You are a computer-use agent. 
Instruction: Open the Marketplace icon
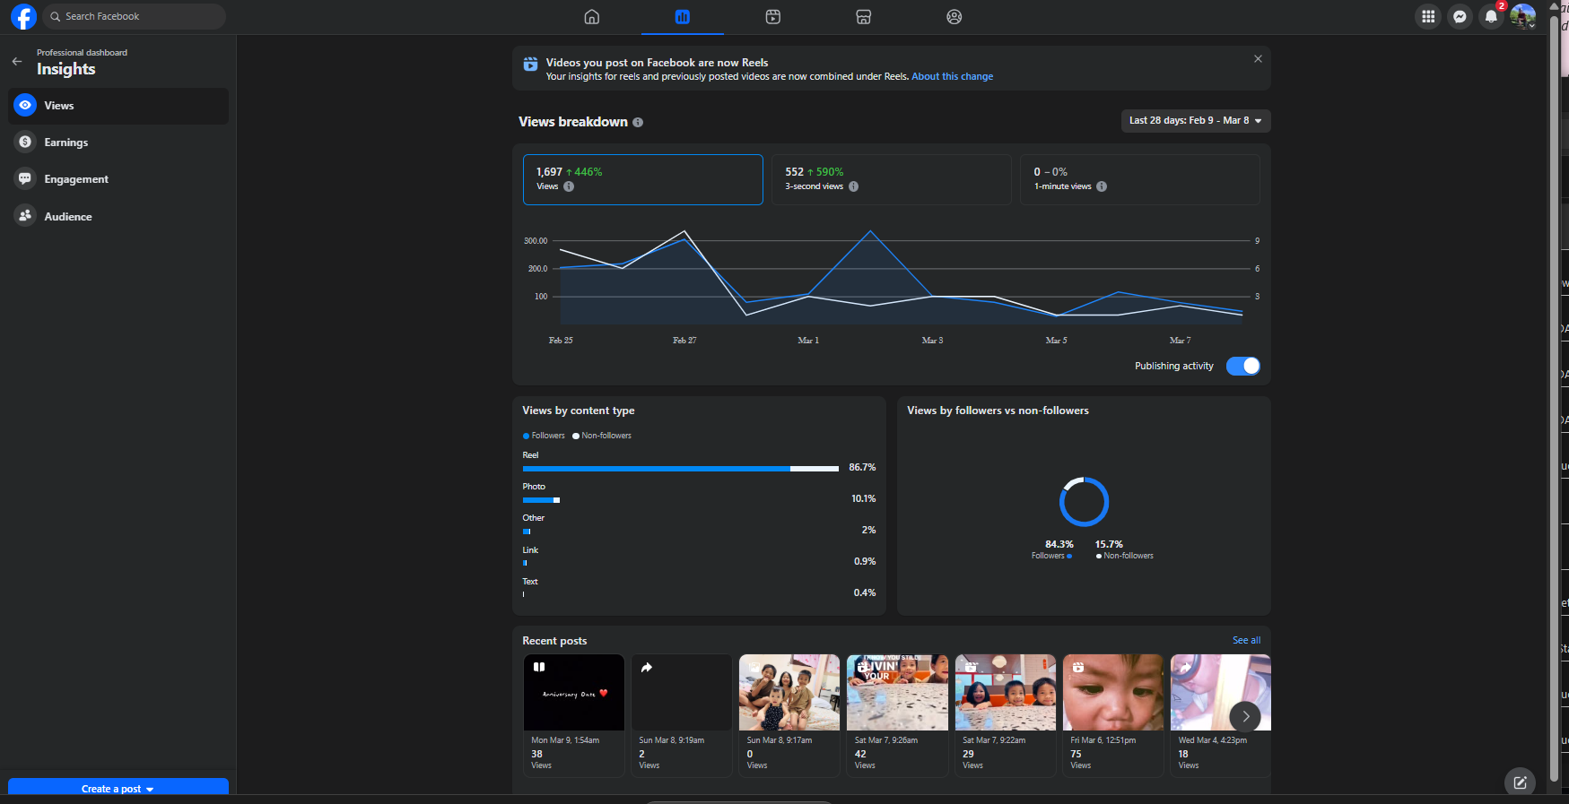coord(863,17)
